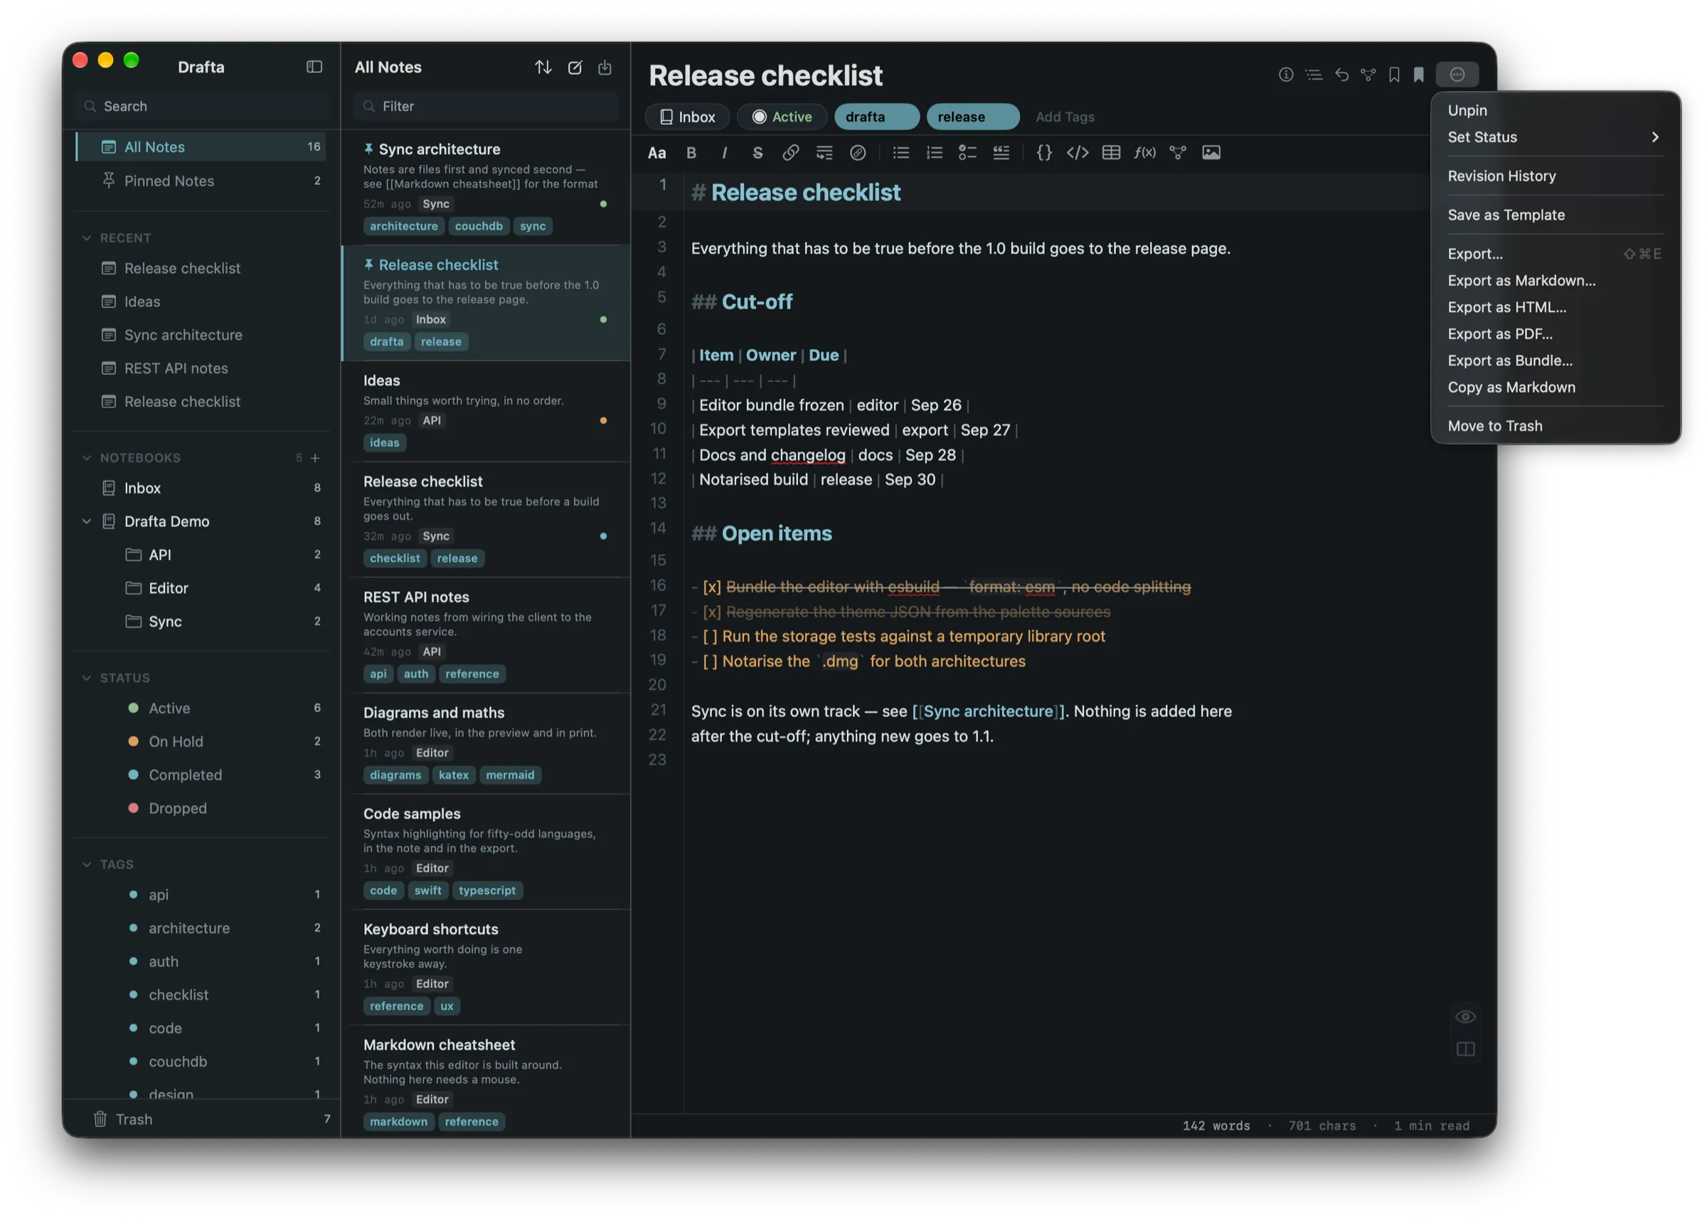Click the import notes icon
The height and width of the screenshot is (1220, 1707).
(605, 67)
